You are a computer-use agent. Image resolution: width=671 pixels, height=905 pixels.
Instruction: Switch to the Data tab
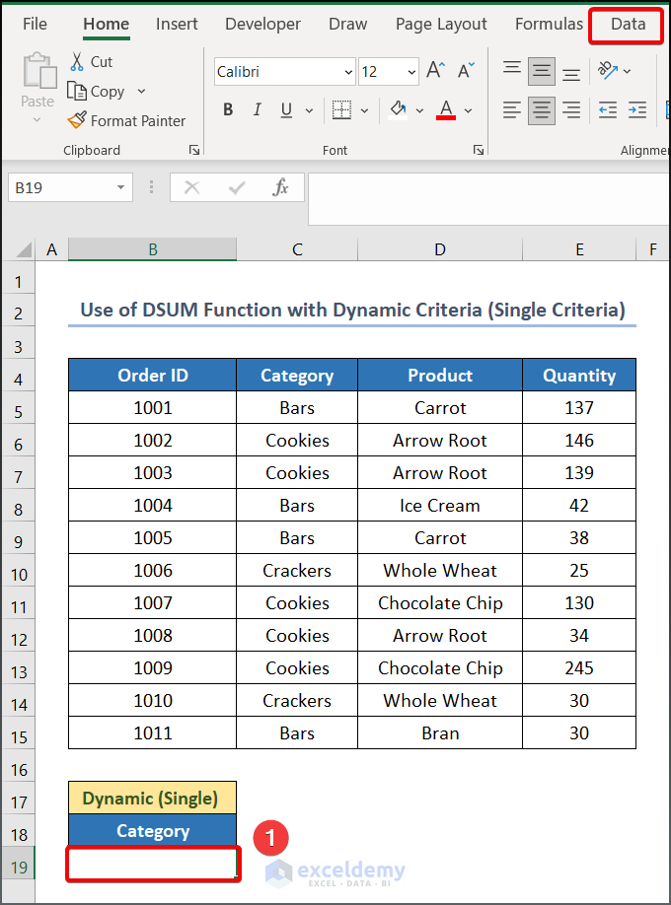coord(628,25)
